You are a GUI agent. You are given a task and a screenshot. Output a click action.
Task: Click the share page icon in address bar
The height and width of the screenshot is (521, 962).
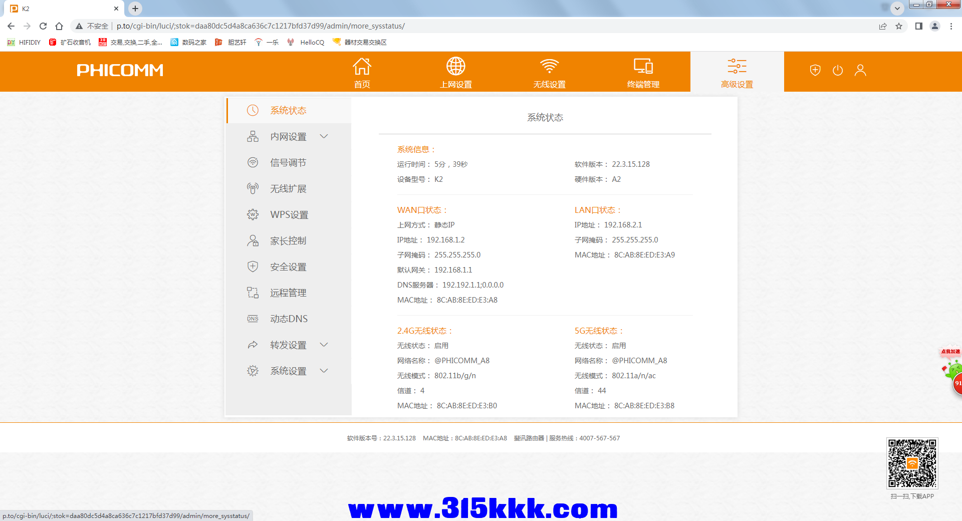883,26
